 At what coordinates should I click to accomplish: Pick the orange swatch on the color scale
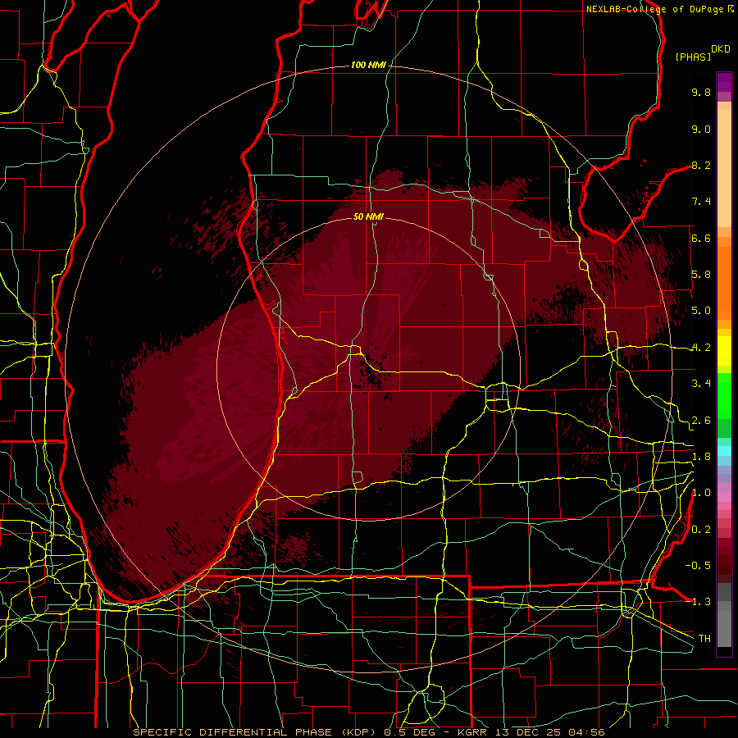[724, 282]
